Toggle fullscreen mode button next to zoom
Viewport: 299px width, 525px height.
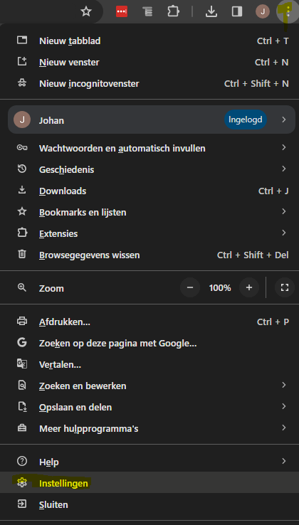pos(285,287)
